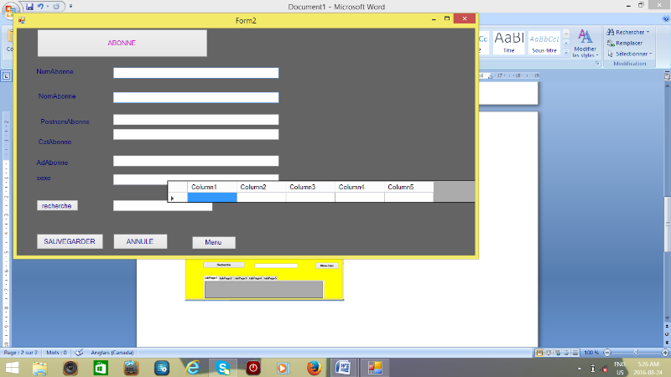671x377 pixels.
Task: Click the row selector arrow in the grid
Action: 177,197
